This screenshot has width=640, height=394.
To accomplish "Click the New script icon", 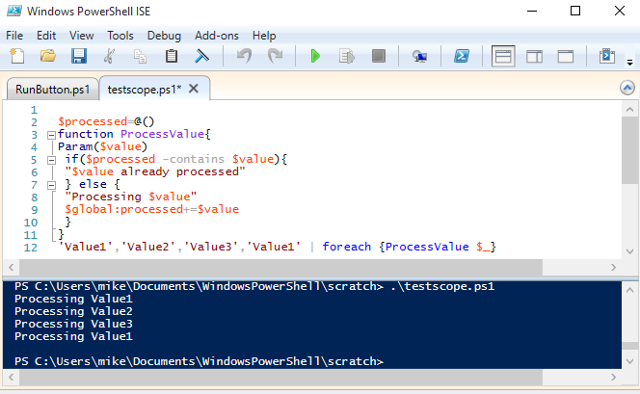I will 16,56.
